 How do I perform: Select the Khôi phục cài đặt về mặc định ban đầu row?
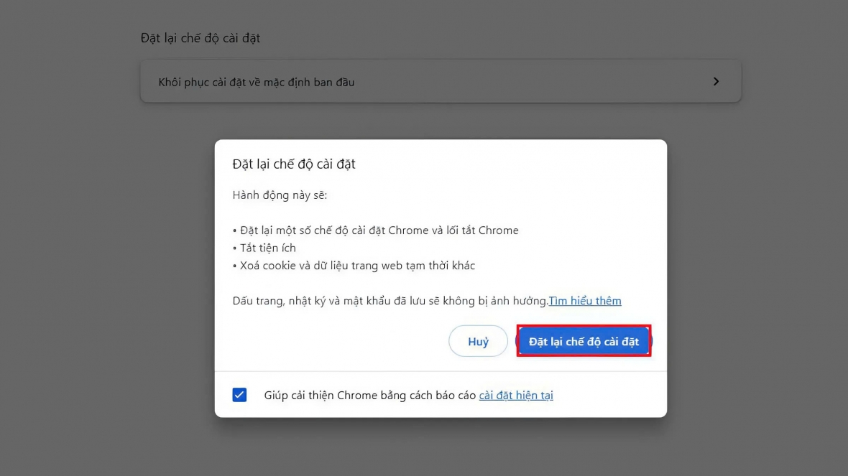click(441, 82)
